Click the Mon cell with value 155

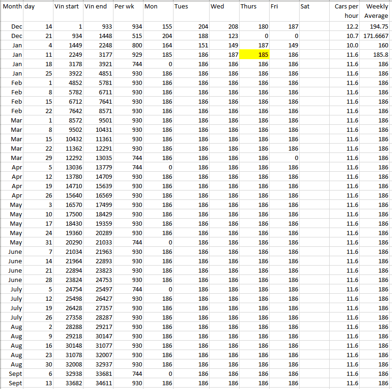(x=157, y=27)
